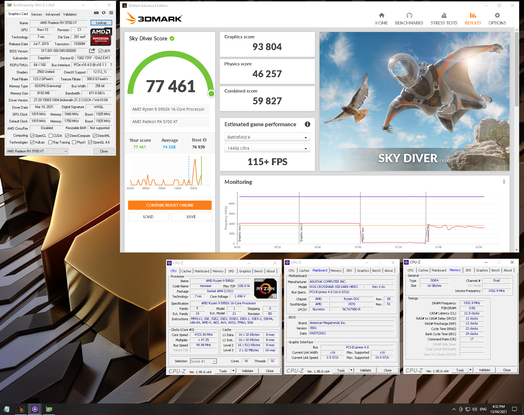Open the Bench tab in CPU-Z Memory window
Image resolution: width=524 pixels, height=415 pixels.
coord(496,270)
